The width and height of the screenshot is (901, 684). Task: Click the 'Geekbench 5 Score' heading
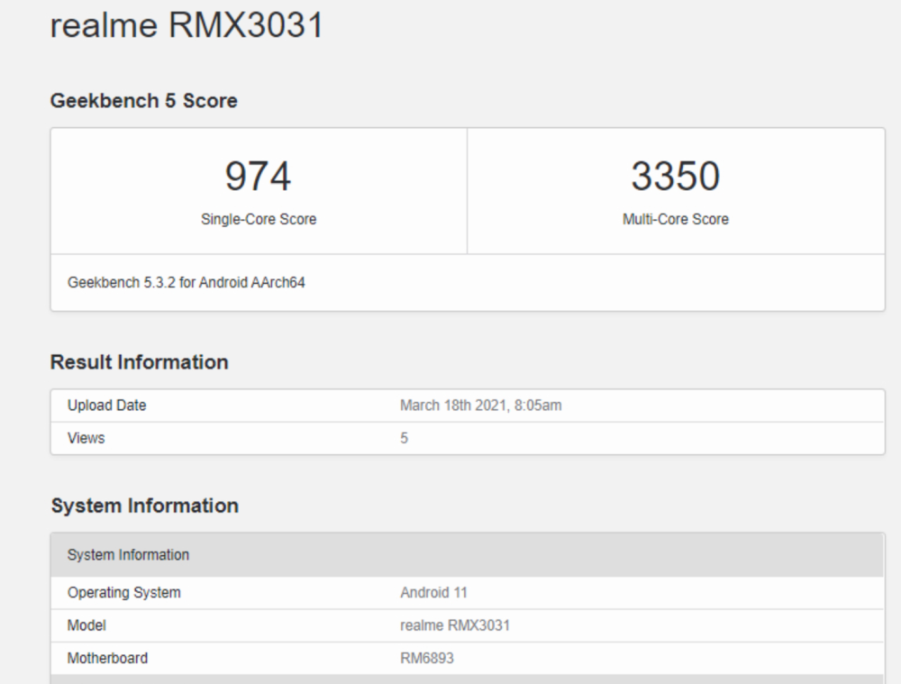[143, 101]
